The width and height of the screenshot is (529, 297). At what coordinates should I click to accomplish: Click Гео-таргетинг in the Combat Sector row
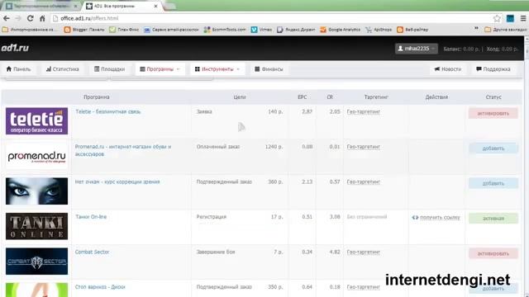tap(364, 252)
